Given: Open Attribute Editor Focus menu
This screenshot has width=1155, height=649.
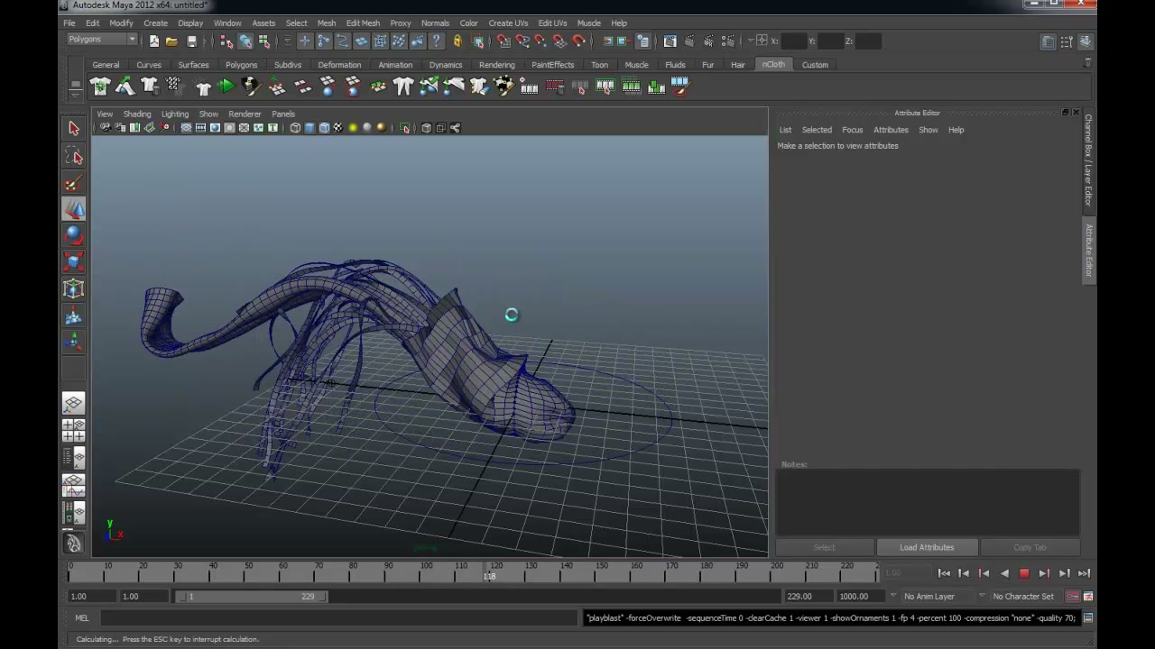Looking at the screenshot, I should pyautogui.click(x=852, y=130).
